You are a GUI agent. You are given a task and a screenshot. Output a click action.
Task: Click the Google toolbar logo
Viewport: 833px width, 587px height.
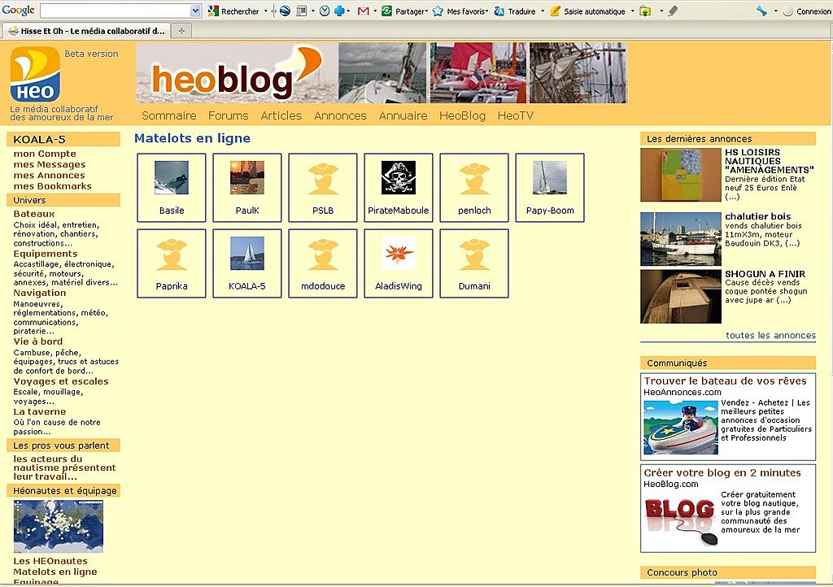pyautogui.click(x=18, y=10)
